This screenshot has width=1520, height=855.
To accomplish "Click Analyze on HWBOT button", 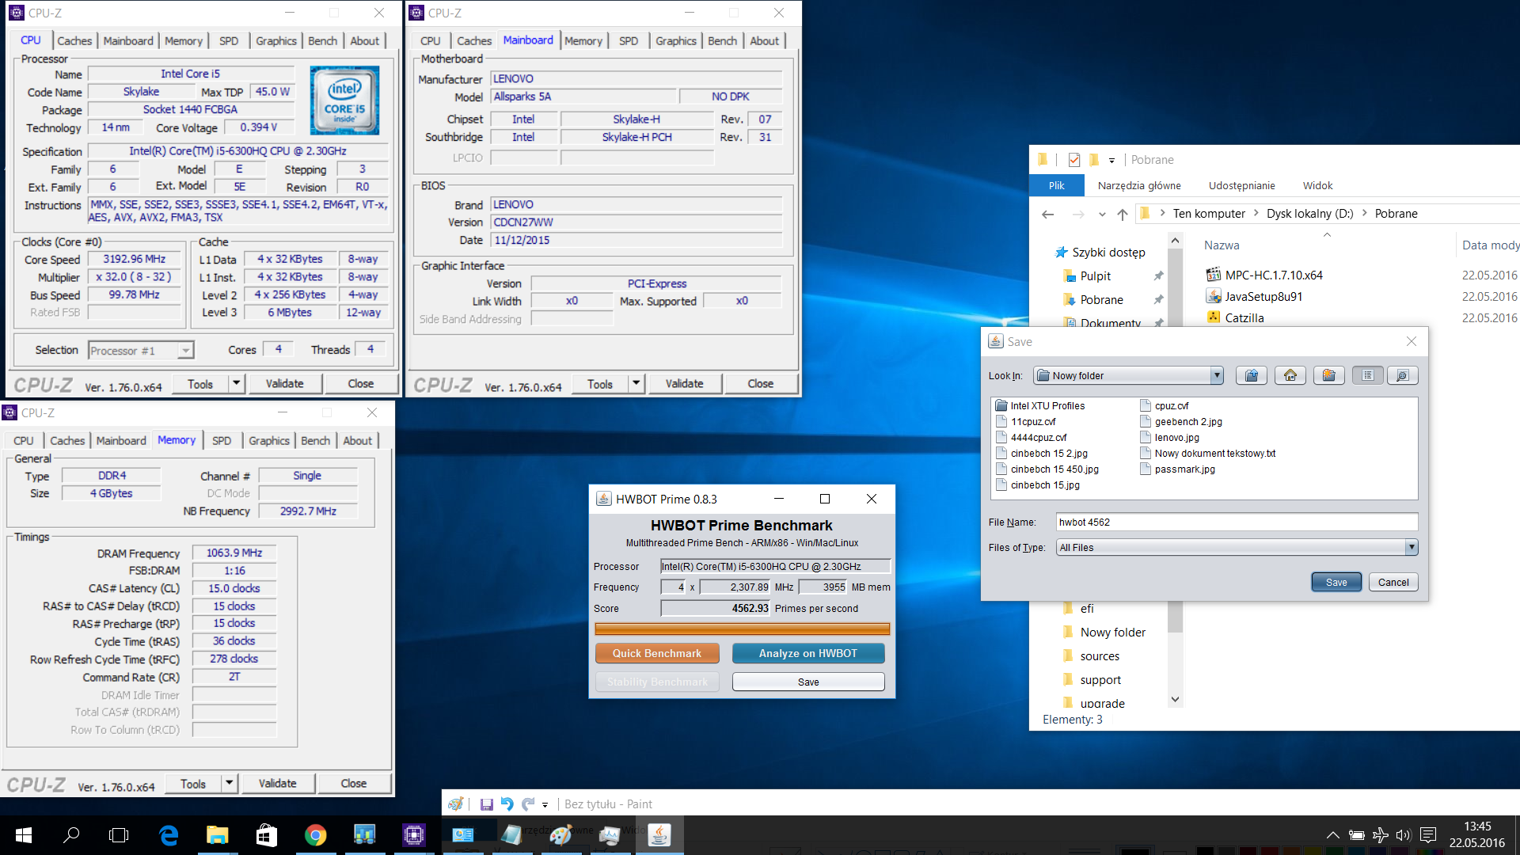I will click(x=807, y=653).
